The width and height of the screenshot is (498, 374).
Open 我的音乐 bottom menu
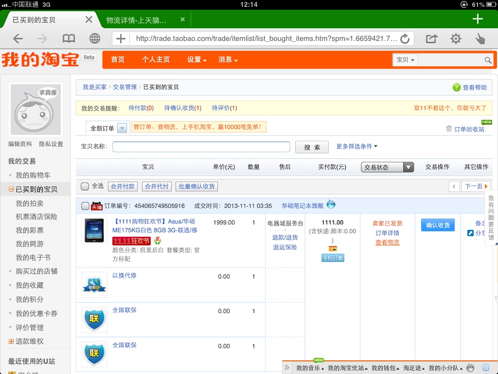click(x=310, y=368)
